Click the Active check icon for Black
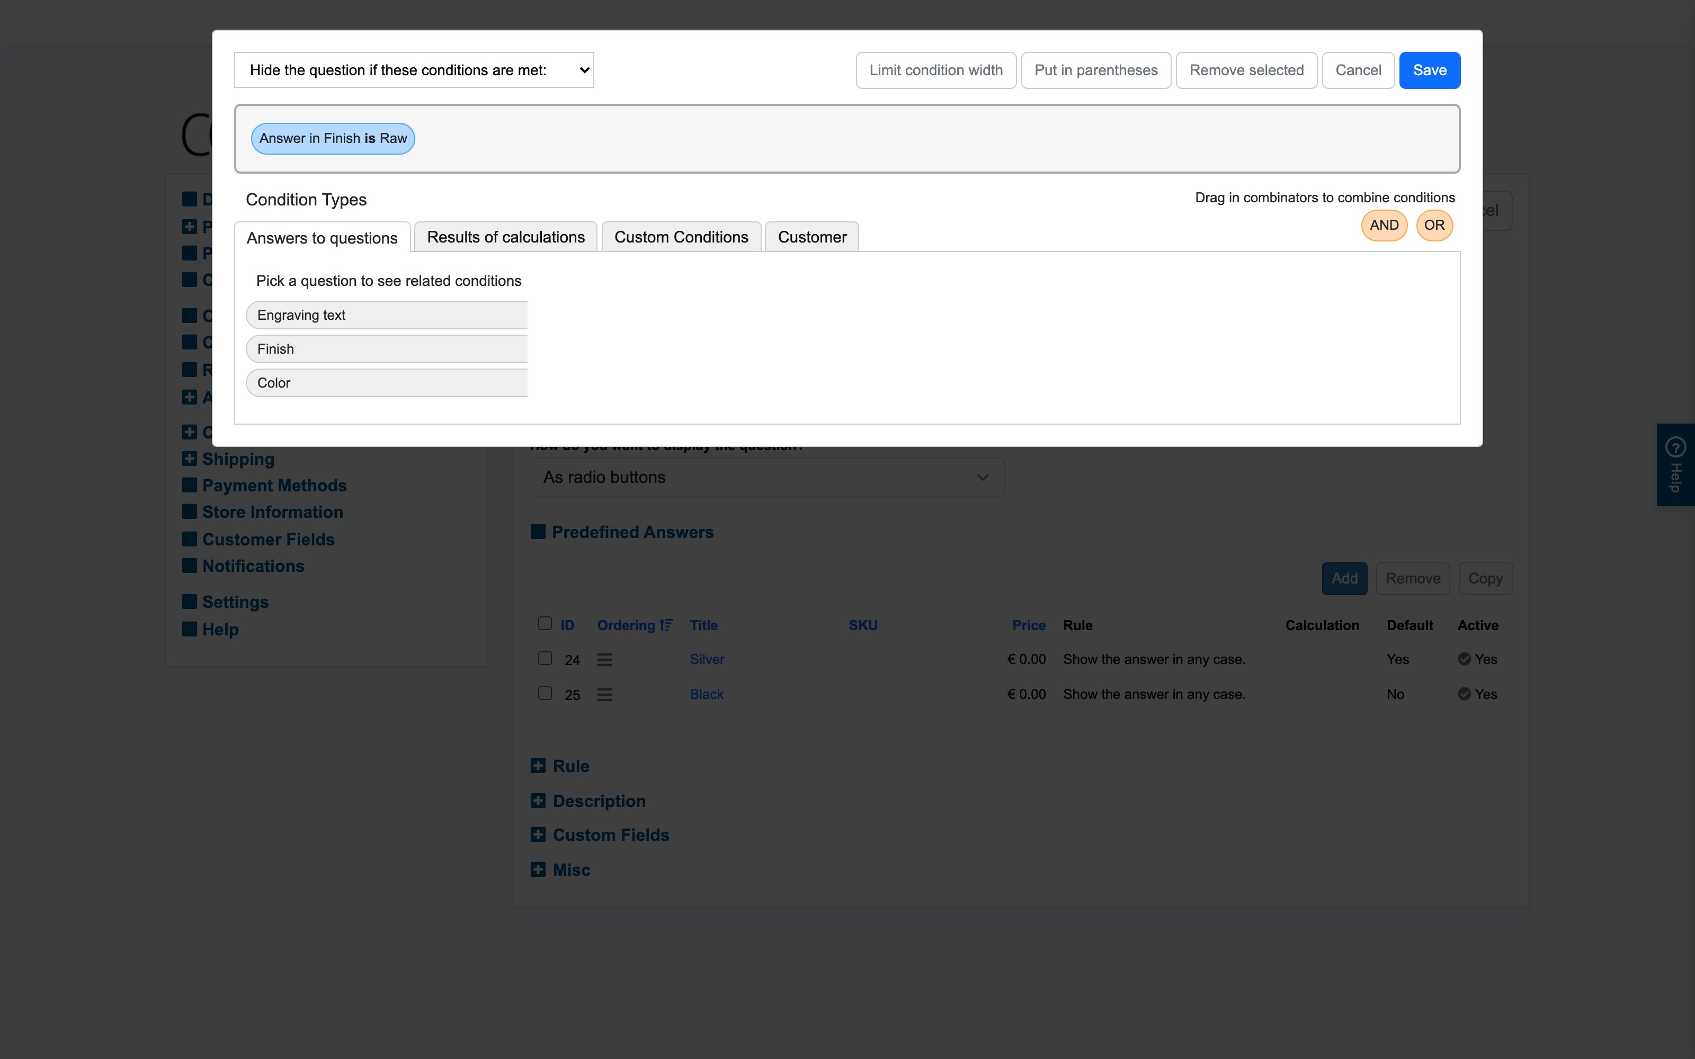1695x1059 pixels. click(1464, 694)
